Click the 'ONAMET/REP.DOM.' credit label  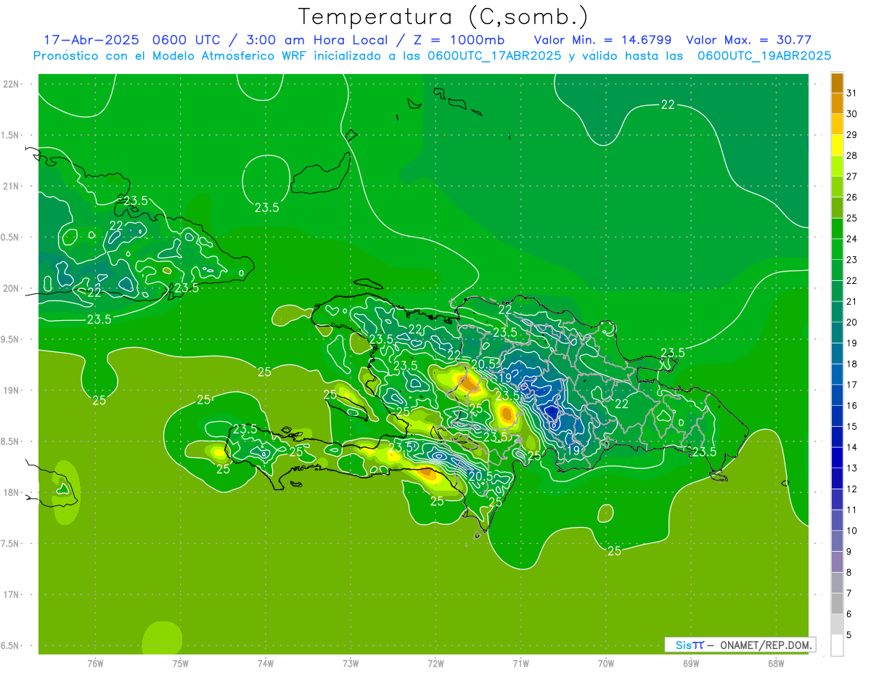pos(764,645)
